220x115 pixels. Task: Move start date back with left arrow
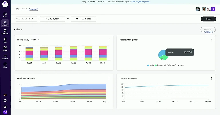42,19
